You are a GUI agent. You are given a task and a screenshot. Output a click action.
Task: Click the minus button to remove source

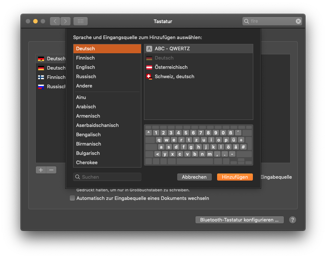(x=51, y=170)
